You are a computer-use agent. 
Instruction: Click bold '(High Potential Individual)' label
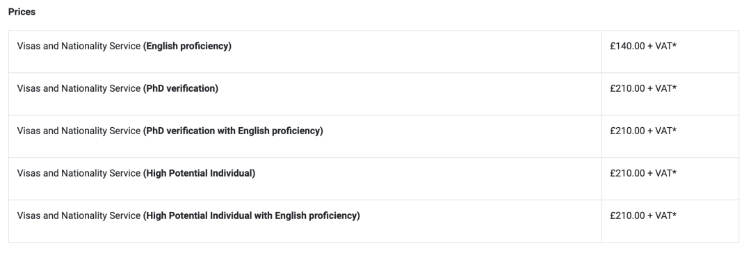click(200, 174)
